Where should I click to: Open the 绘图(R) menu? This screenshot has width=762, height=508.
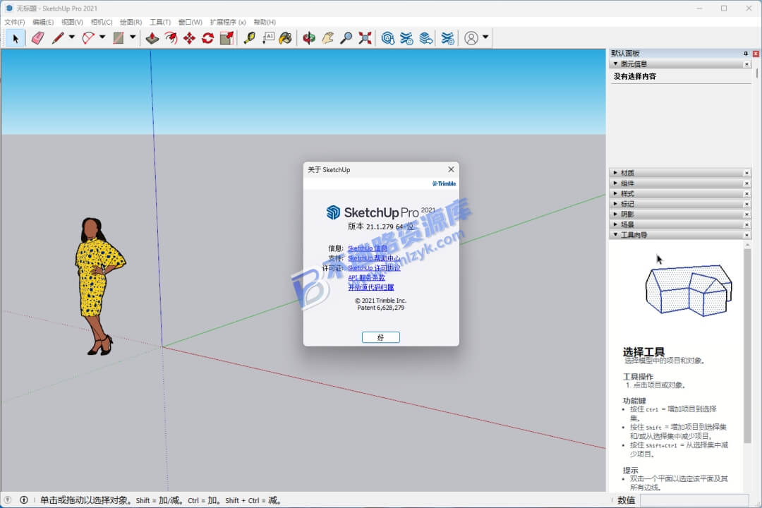pyautogui.click(x=131, y=22)
